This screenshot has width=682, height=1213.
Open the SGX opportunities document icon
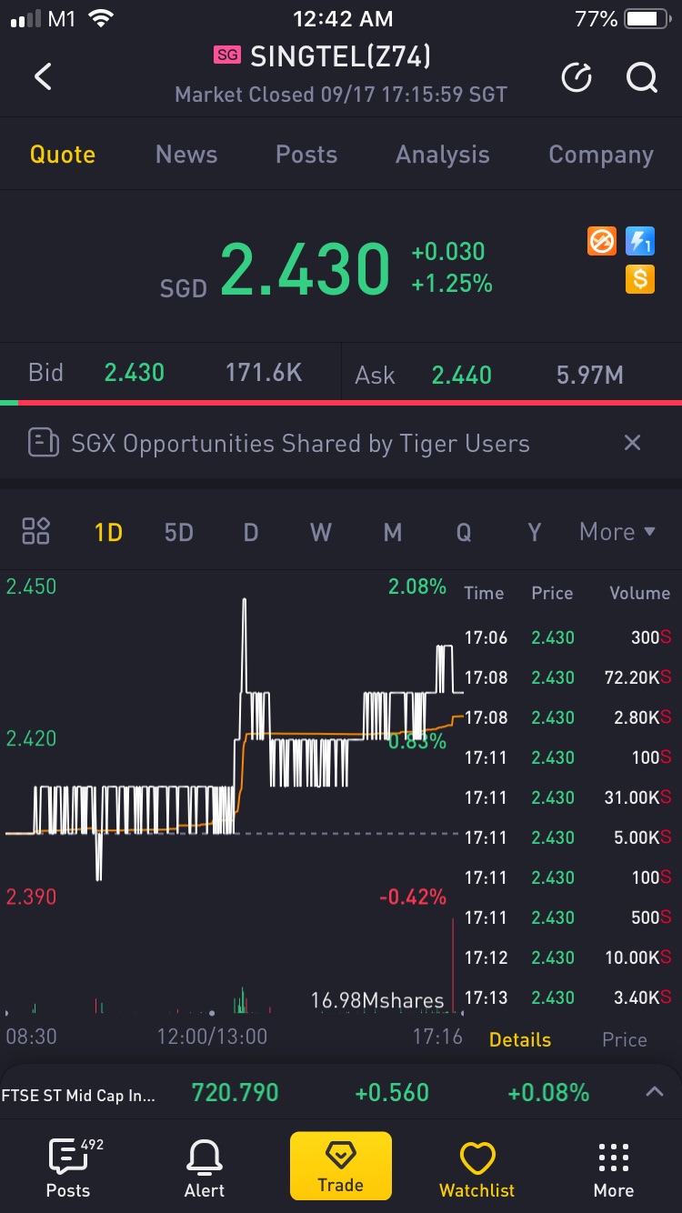pos(43,444)
